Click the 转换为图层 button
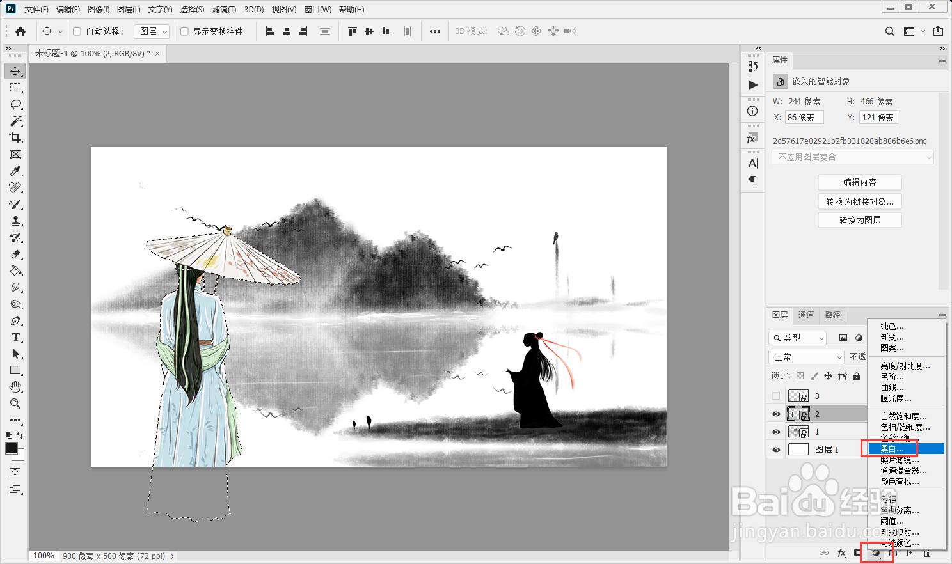This screenshot has height=564, width=952. (x=860, y=220)
